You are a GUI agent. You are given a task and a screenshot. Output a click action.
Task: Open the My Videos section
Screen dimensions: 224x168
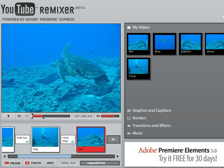click(x=141, y=27)
